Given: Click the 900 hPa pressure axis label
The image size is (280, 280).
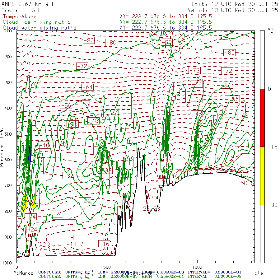Looking at the screenshot, I should 8,237.
